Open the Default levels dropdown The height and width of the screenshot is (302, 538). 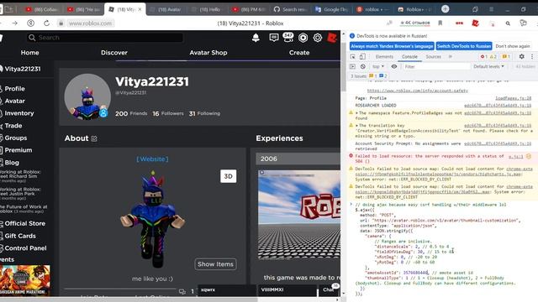(488, 66)
